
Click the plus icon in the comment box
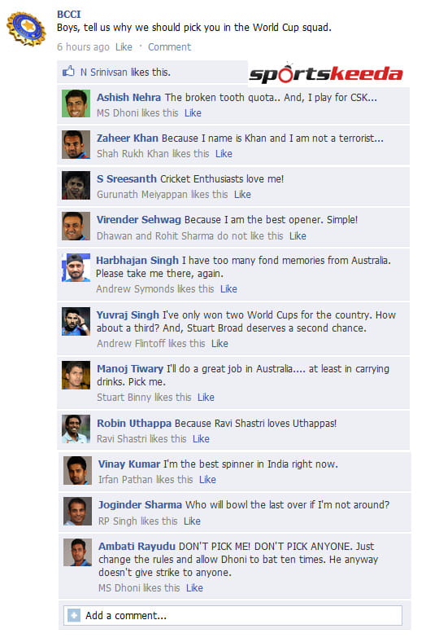tap(74, 615)
